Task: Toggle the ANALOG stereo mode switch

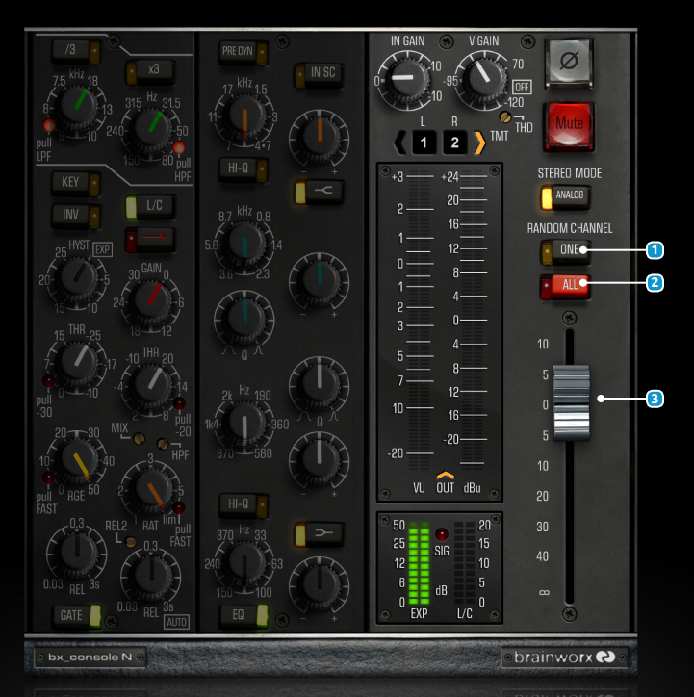Action: coord(565,197)
